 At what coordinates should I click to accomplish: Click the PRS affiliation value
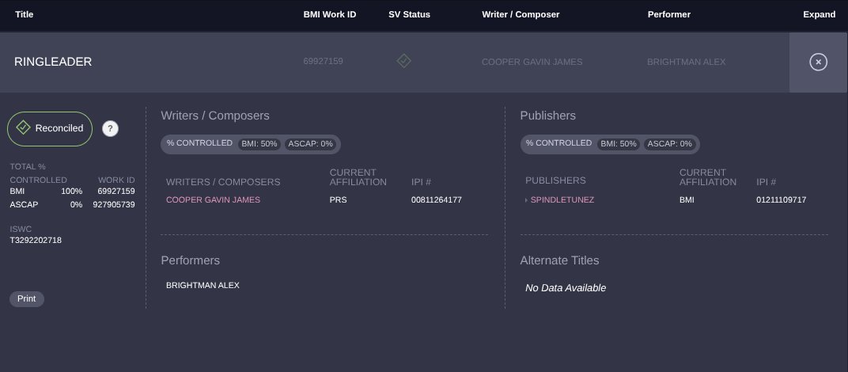tap(338, 199)
